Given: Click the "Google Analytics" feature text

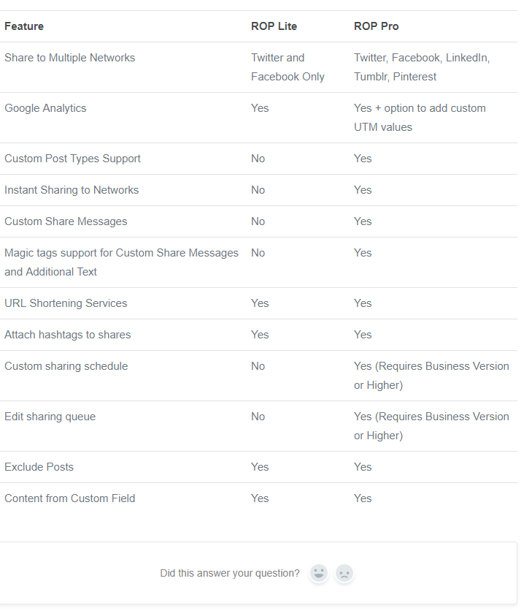Looking at the screenshot, I should coord(45,108).
